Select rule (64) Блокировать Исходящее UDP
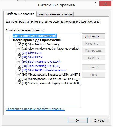 tap(51, 83)
